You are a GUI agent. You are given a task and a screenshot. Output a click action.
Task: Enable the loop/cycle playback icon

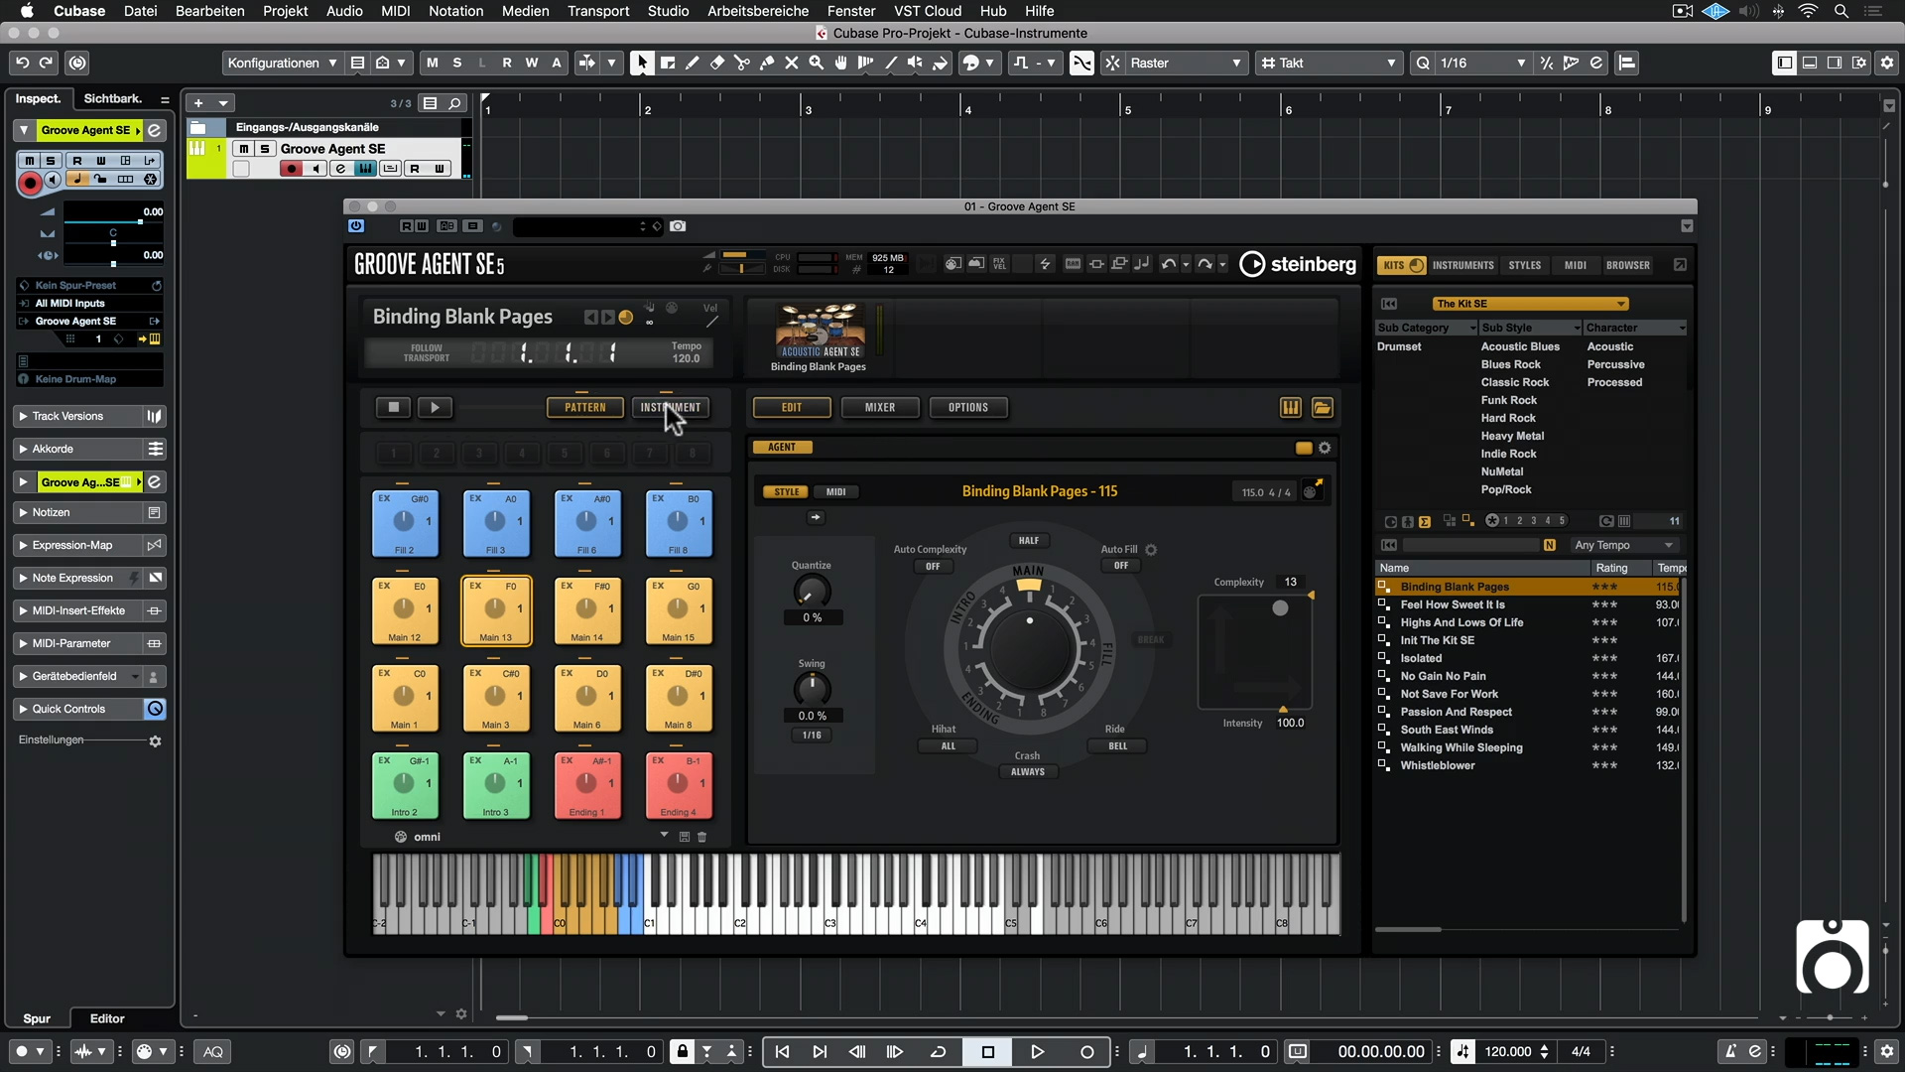click(938, 1051)
